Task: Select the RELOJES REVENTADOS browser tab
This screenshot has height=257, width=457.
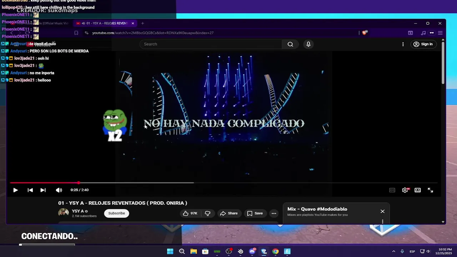Action: (x=105, y=23)
